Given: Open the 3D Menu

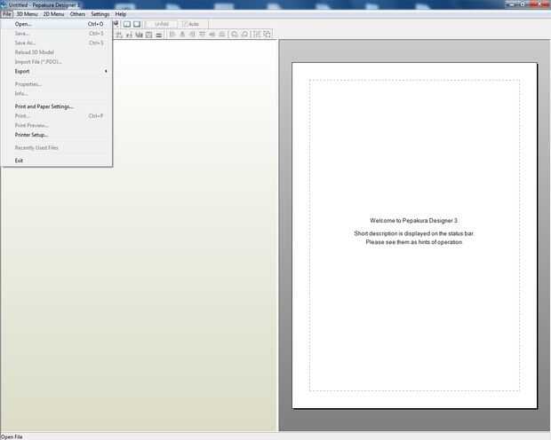Looking at the screenshot, I should tap(27, 14).
